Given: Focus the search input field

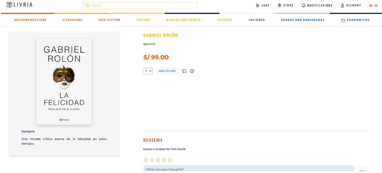Looking at the screenshot, I should tap(140, 5).
